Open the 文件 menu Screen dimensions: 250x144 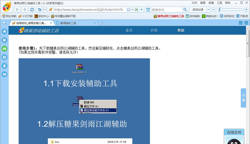pyautogui.click(x=194, y=3)
